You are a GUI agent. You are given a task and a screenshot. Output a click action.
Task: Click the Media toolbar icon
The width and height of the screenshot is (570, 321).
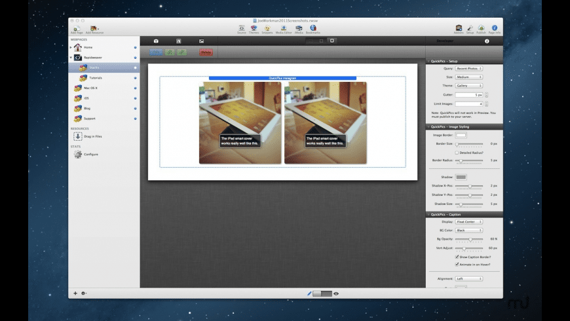[299, 28]
